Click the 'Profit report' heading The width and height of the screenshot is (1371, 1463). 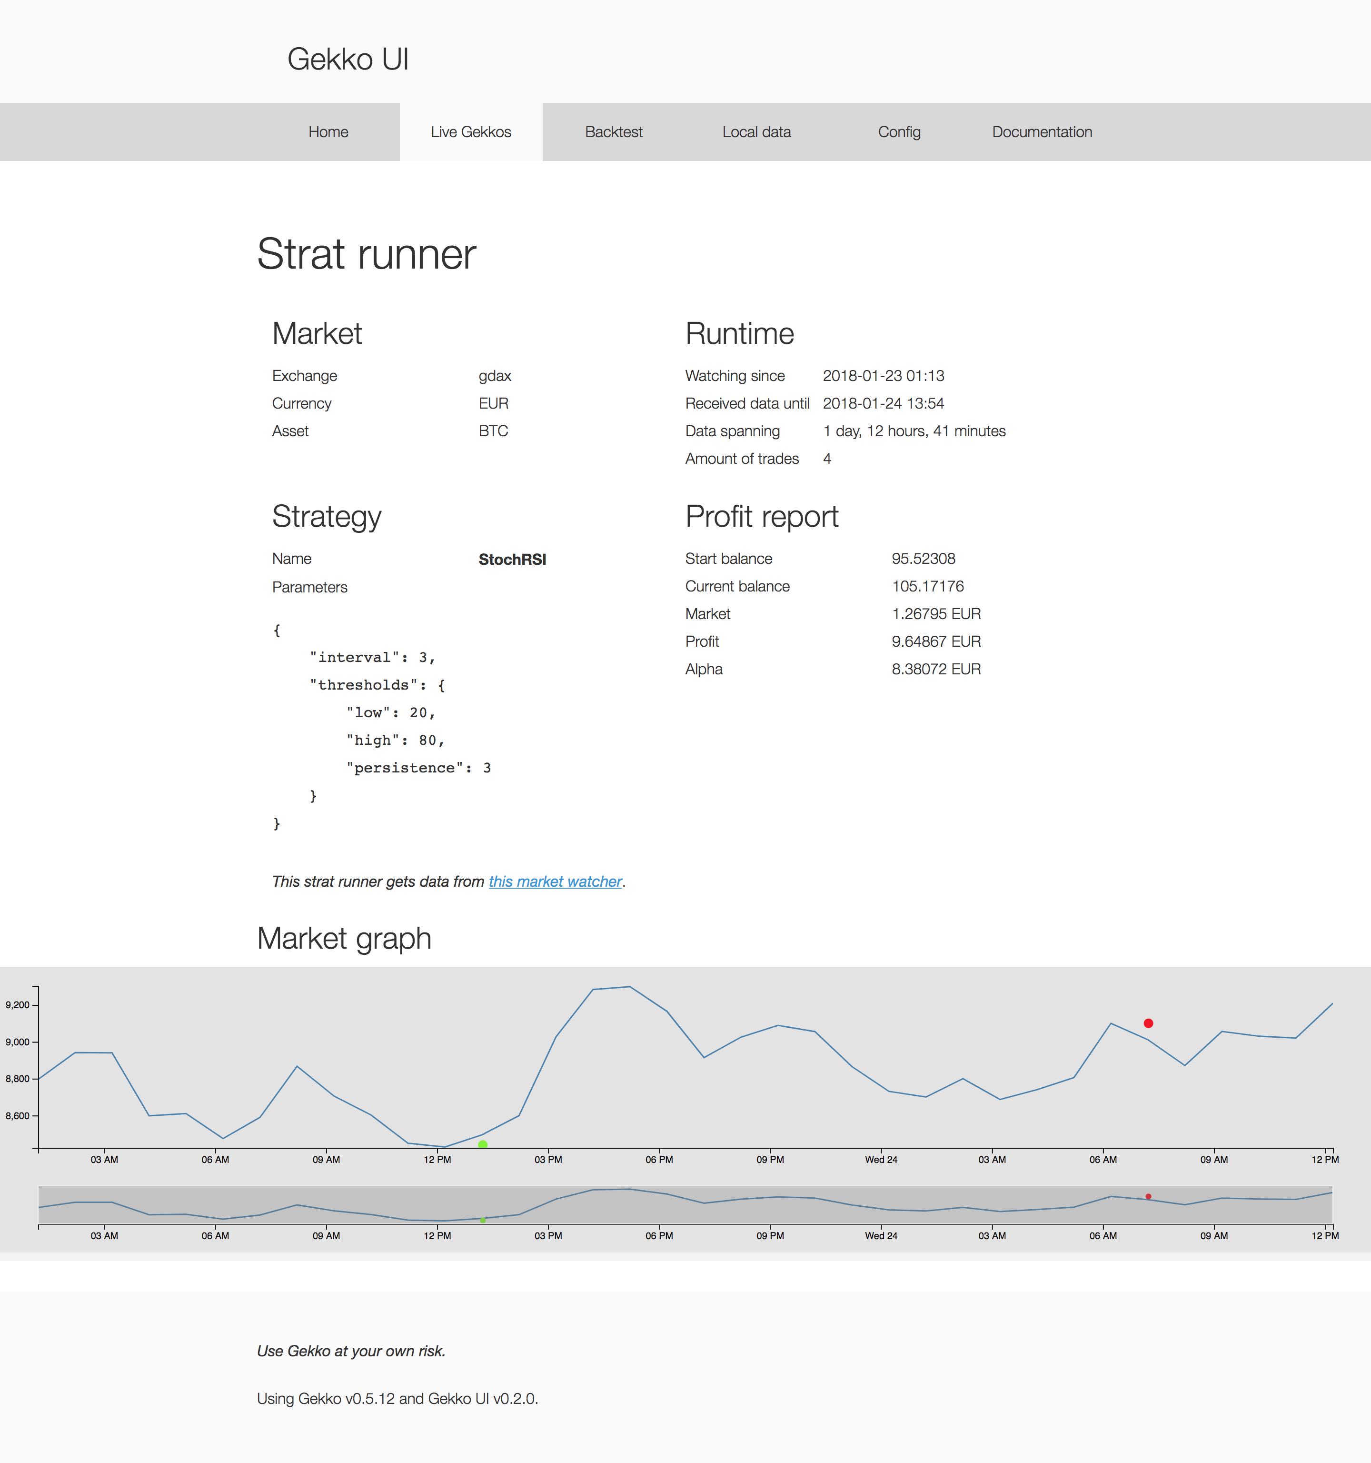coord(761,517)
